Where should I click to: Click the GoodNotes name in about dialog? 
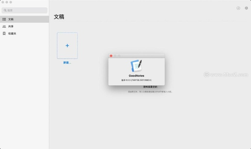(x=137, y=76)
